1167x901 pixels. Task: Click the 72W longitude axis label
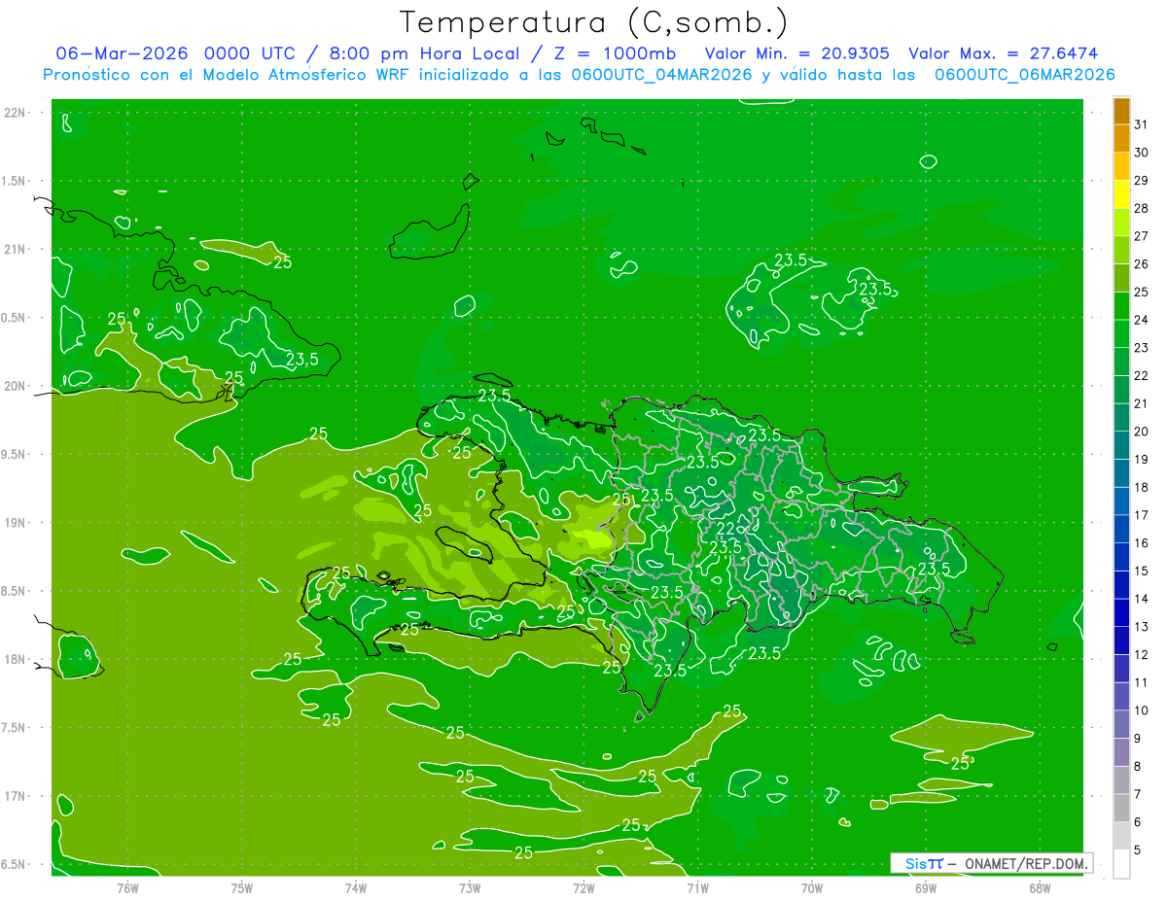[x=583, y=887]
